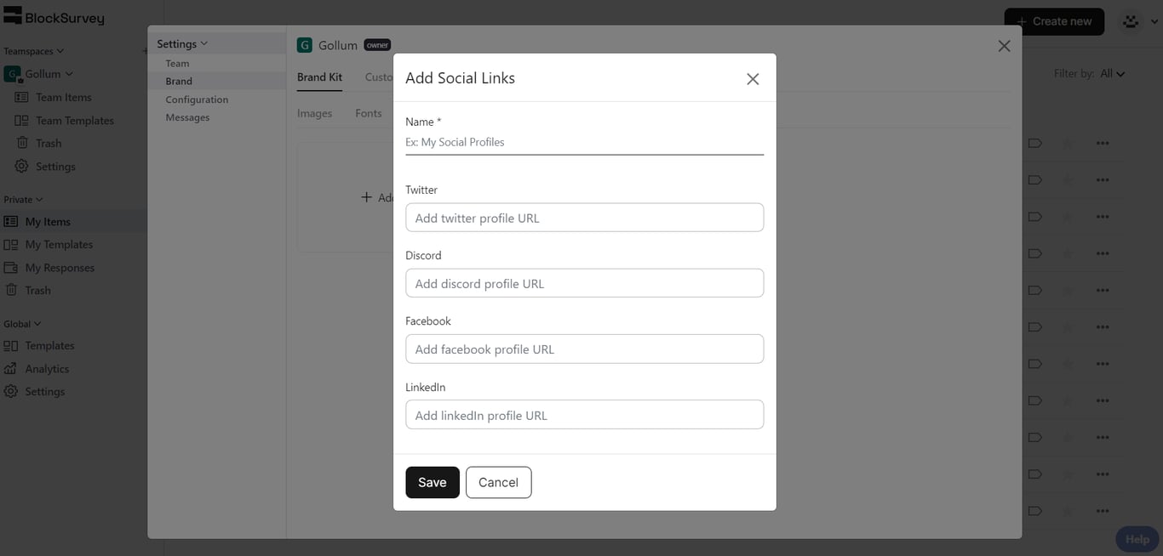Image resolution: width=1163 pixels, height=556 pixels.
Task: Expand the Teamspaces section chevron
Action: [60, 51]
